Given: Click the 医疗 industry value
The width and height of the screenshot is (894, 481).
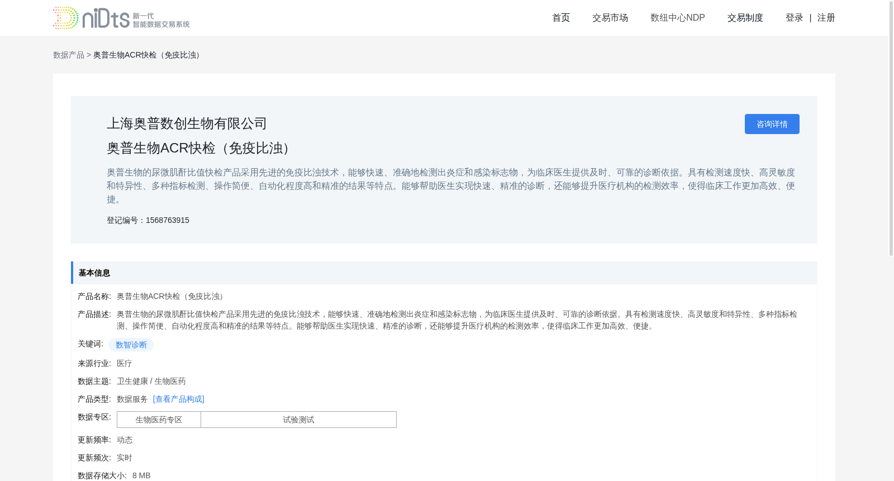Looking at the screenshot, I should [125, 363].
